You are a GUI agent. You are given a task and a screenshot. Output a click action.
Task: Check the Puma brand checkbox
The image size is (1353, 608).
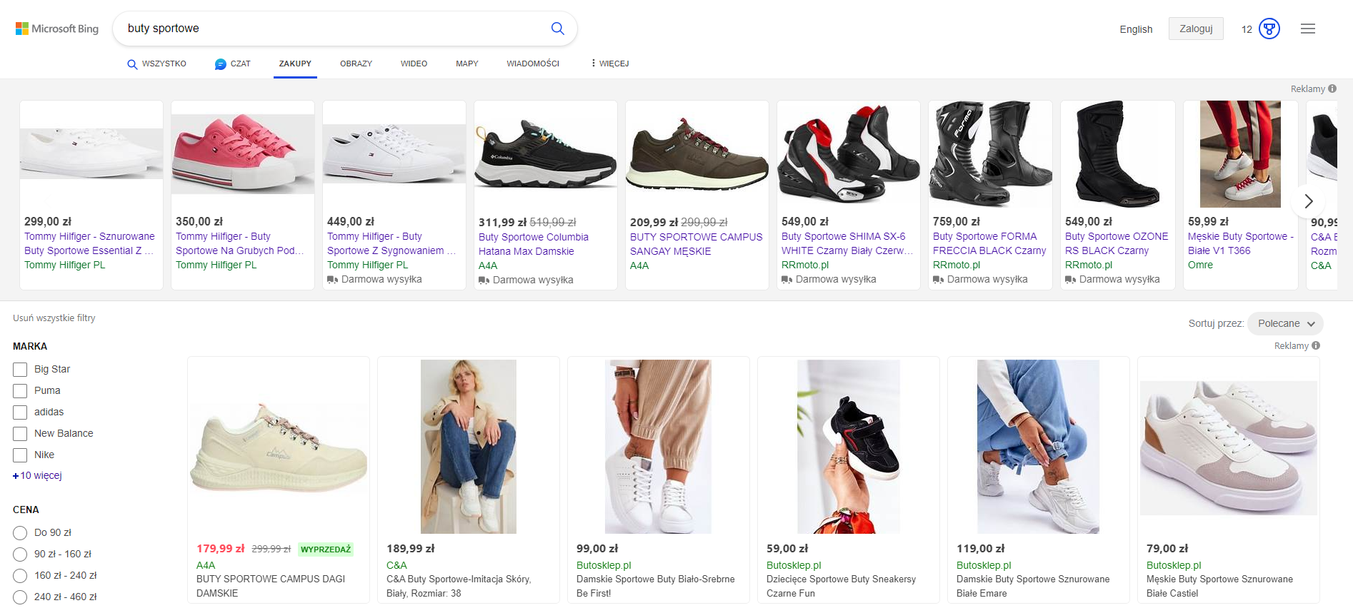(20, 391)
